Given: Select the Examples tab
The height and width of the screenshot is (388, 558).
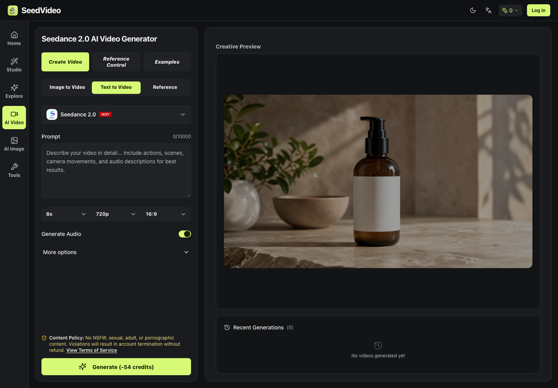Looking at the screenshot, I should [x=167, y=62].
